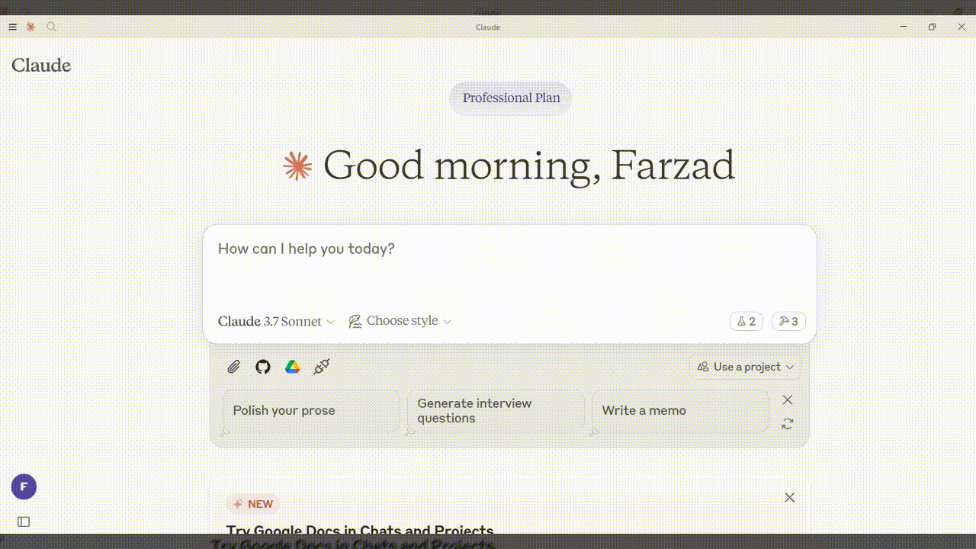Open the tools count badge showing 3

pos(788,321)
